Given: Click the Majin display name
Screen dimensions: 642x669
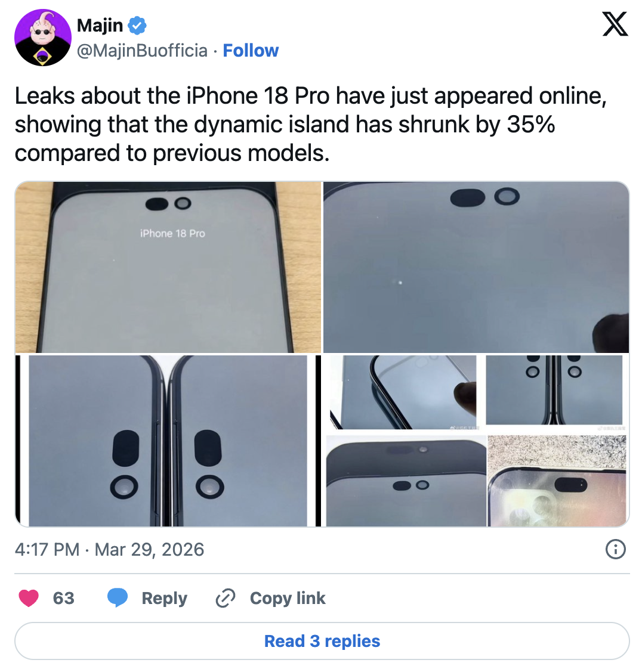Looking at the screenshot, I should pos(100,26).
